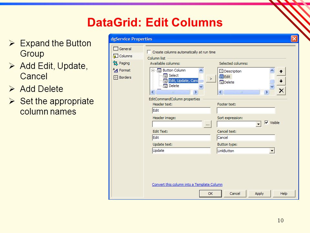Toggle Create columns automatically at run time
Viewport: 310px width, 233px height.
(149, 52)
